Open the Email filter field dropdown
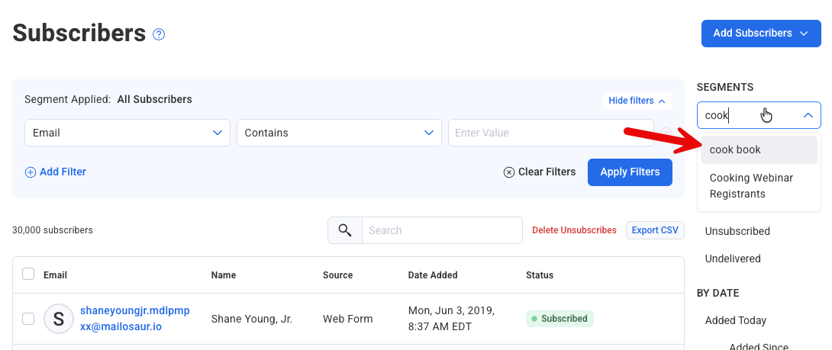 [127, 133]
